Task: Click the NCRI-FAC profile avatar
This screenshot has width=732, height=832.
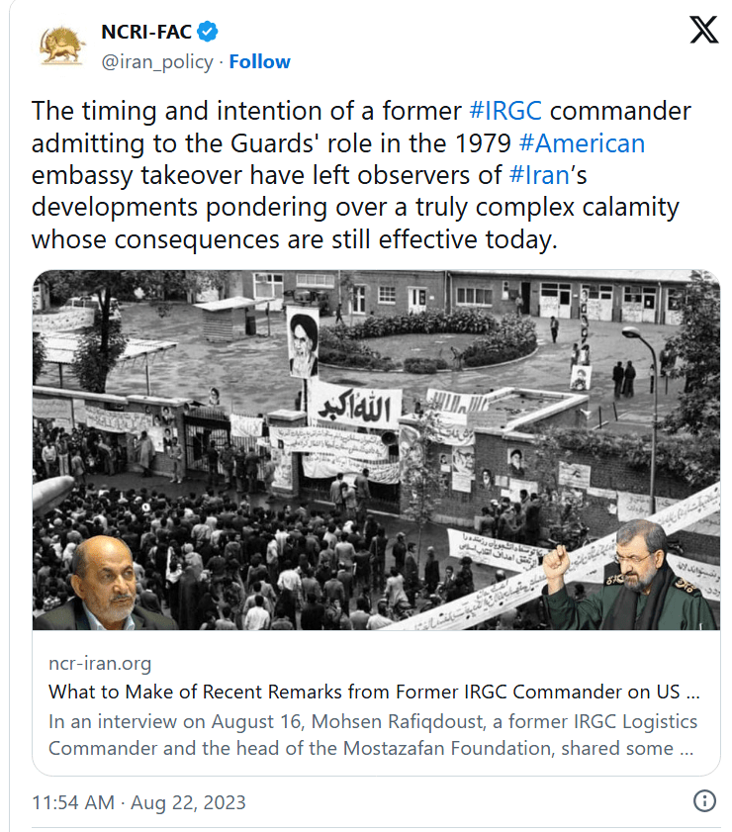Action: click(61, 46)
